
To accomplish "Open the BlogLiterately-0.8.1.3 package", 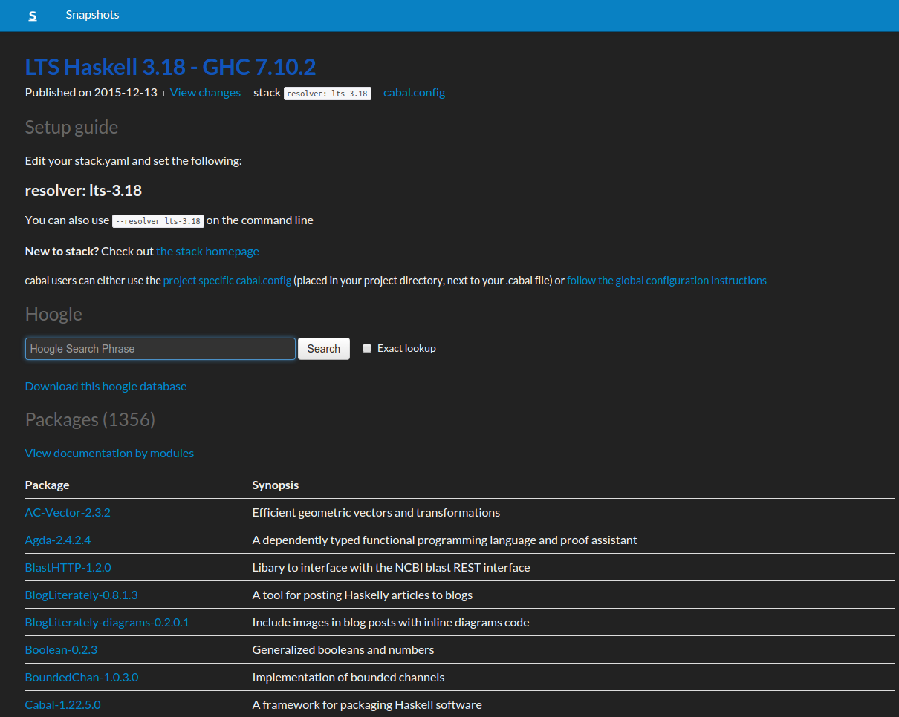I will coord(82,595).
